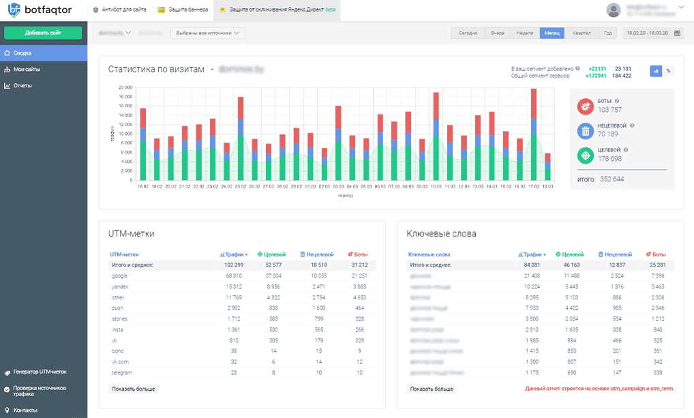This screenshot has height=418, width=694.
Task: Switch chart to percent view
Action: (x=668, y=70)
